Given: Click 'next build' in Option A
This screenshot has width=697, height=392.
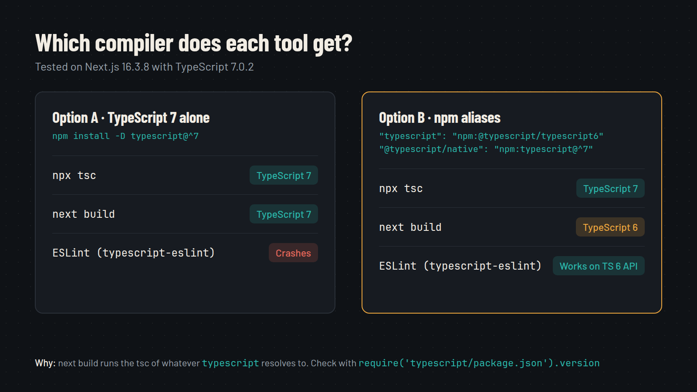Looking at the screenshot, I should click(84, 214).
